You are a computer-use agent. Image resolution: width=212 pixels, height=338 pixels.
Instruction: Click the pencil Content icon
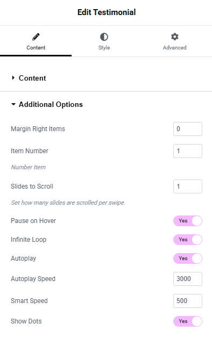(36, 37)
